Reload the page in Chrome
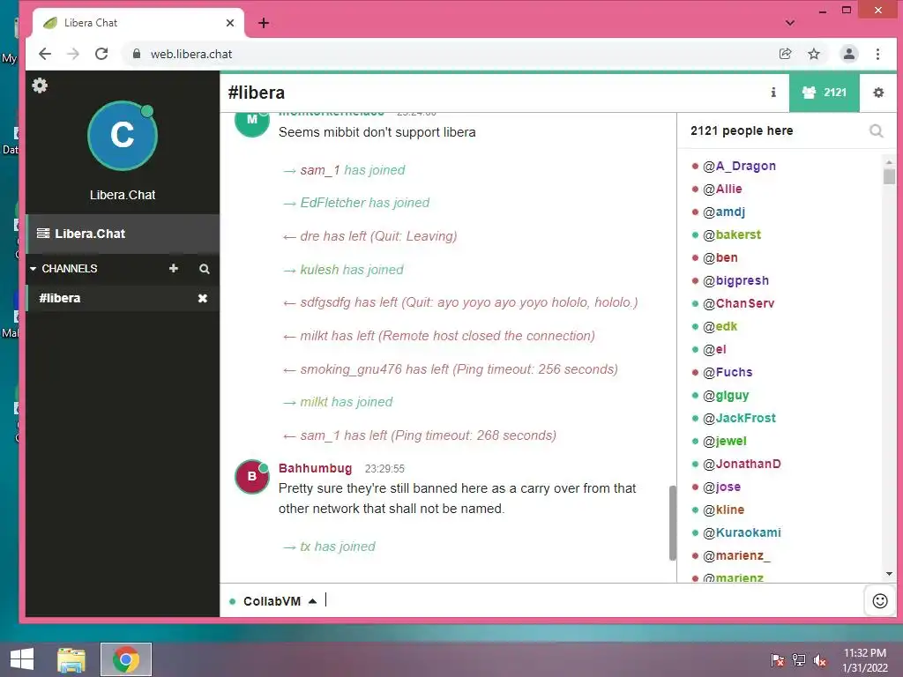903x677 pixels. point(101,54)
